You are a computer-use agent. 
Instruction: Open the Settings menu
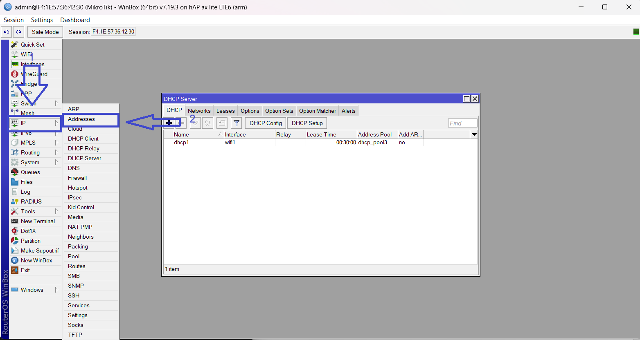tap(42, 20)
